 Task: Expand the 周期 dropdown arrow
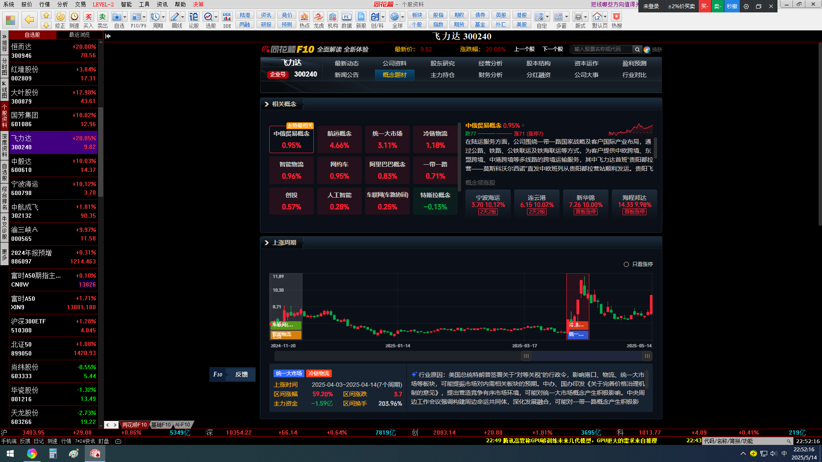163,17
